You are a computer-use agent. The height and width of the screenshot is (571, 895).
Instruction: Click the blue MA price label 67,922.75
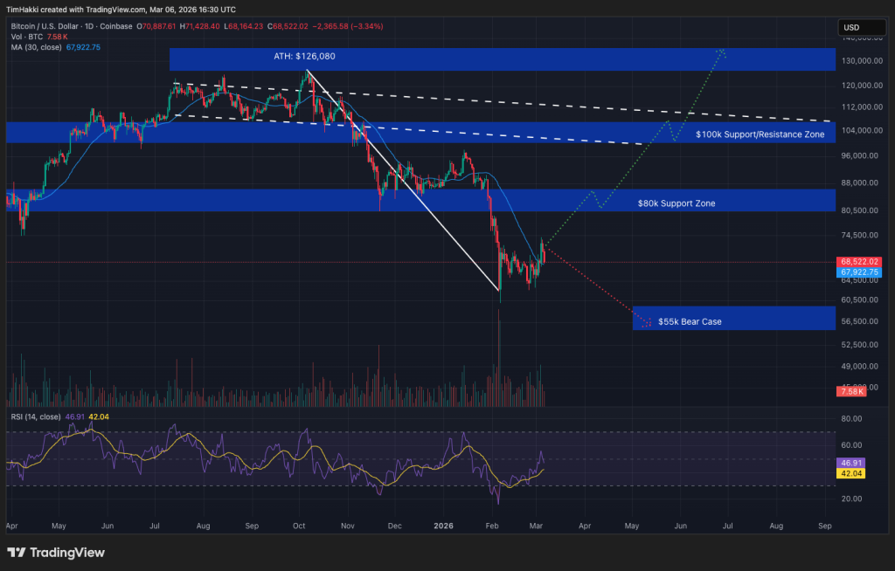(x=855, y=272)
